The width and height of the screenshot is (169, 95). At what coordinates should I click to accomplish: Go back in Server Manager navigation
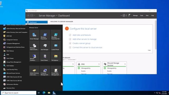click(29, 15)
